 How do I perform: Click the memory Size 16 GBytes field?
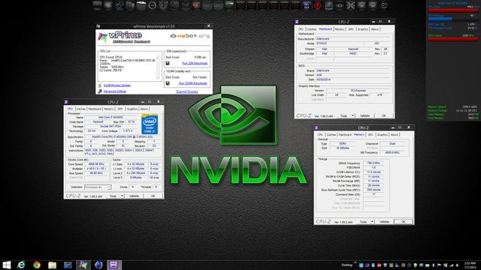click(x=343, y=148)
